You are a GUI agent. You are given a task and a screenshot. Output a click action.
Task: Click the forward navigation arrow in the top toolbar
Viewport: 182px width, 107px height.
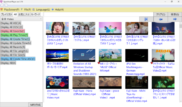6,5
